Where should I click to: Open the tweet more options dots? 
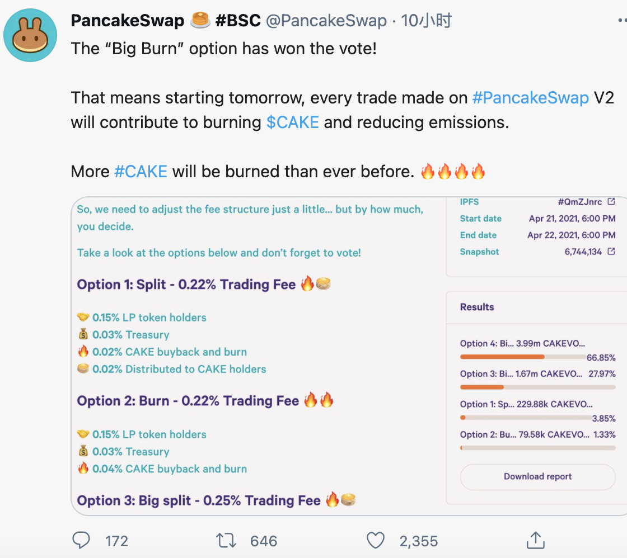[x=622, y=20]
